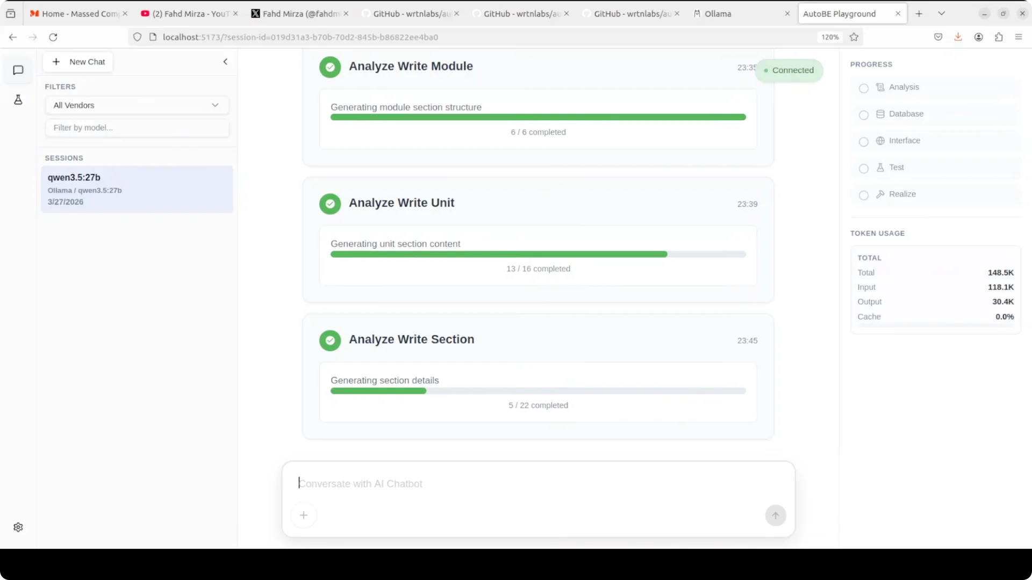
Task: Click Analyze Write Module green check icon
Action: pos(330,67)
